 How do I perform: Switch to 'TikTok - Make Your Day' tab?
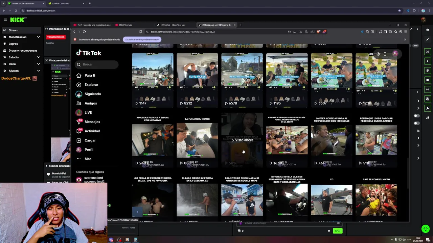173,25
